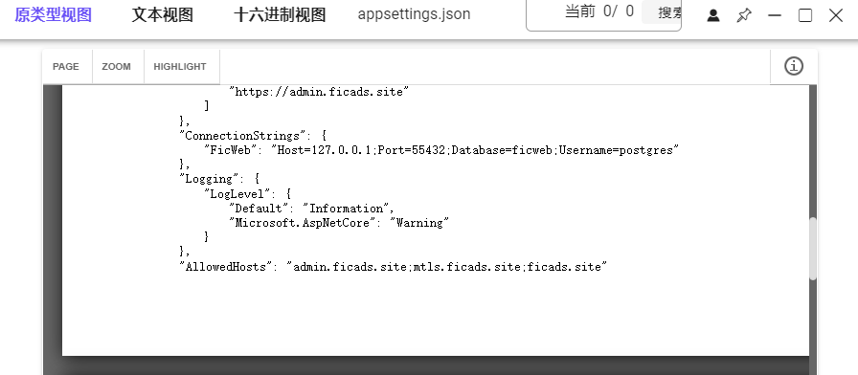
Task: Switch to 十六进制视图 hex view
Action: (x=280, y=14)
